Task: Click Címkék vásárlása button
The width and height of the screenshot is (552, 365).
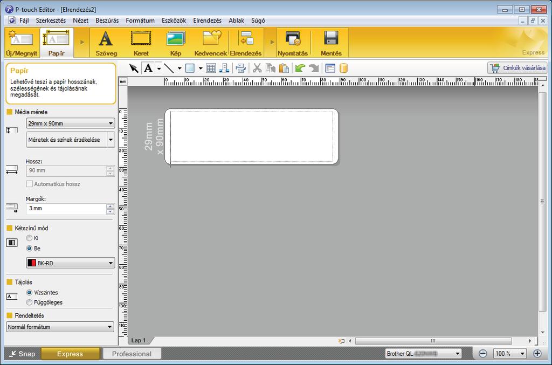Action: click(x=517, y=68)
